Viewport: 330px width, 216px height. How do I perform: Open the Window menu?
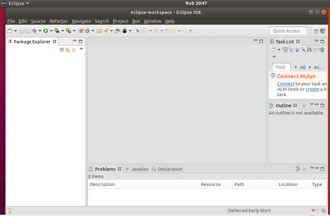coord(152,21)
